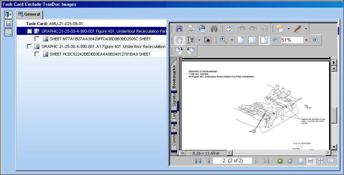Go to the first page

coord(198,161)
